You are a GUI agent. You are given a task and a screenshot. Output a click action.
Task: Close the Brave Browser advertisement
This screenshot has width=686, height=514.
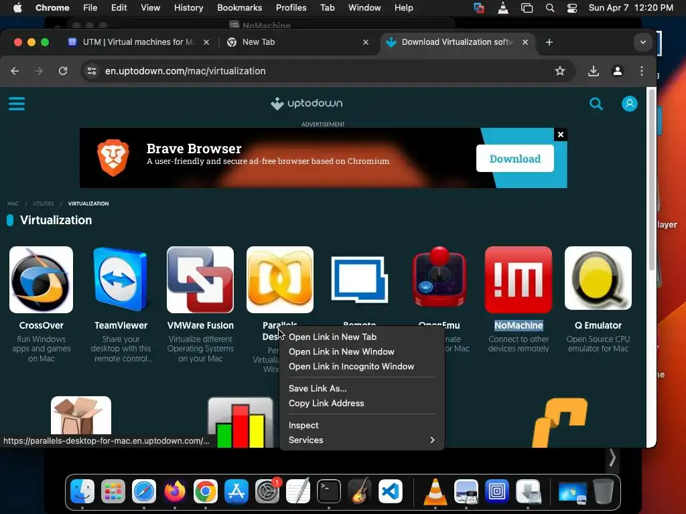click(x=561, y=135)
